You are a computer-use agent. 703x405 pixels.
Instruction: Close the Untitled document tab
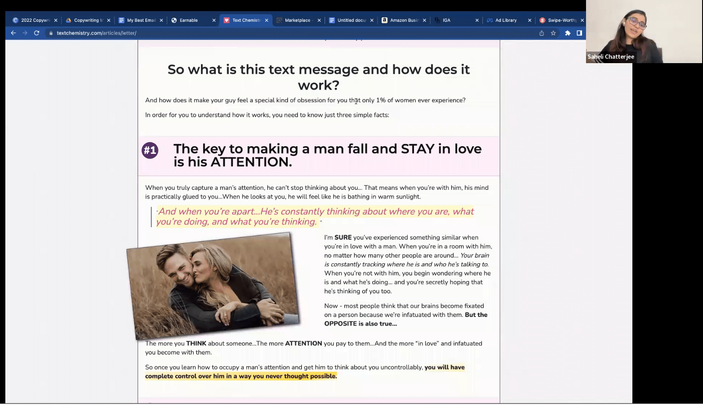tap(372, 20)
